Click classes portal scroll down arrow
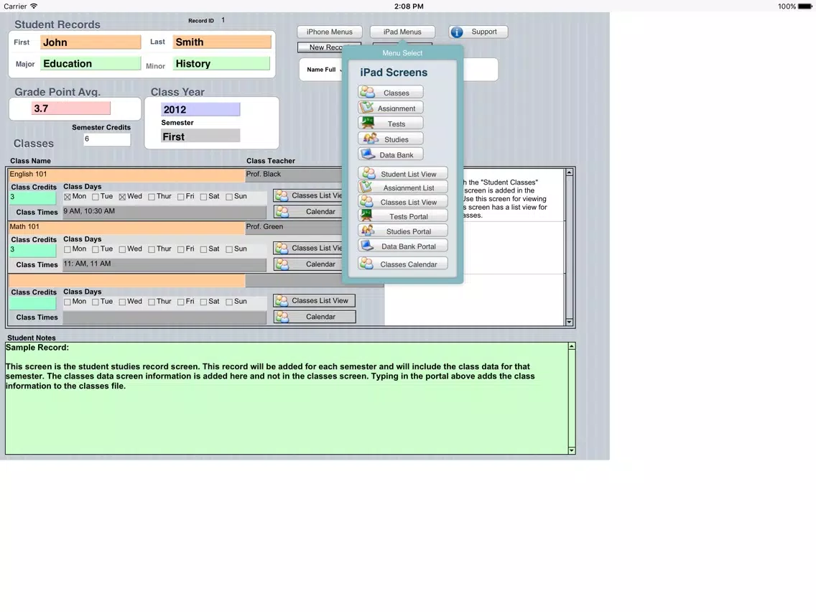The width and height of the screenshot is (816, 612). [x=570, y=322]
